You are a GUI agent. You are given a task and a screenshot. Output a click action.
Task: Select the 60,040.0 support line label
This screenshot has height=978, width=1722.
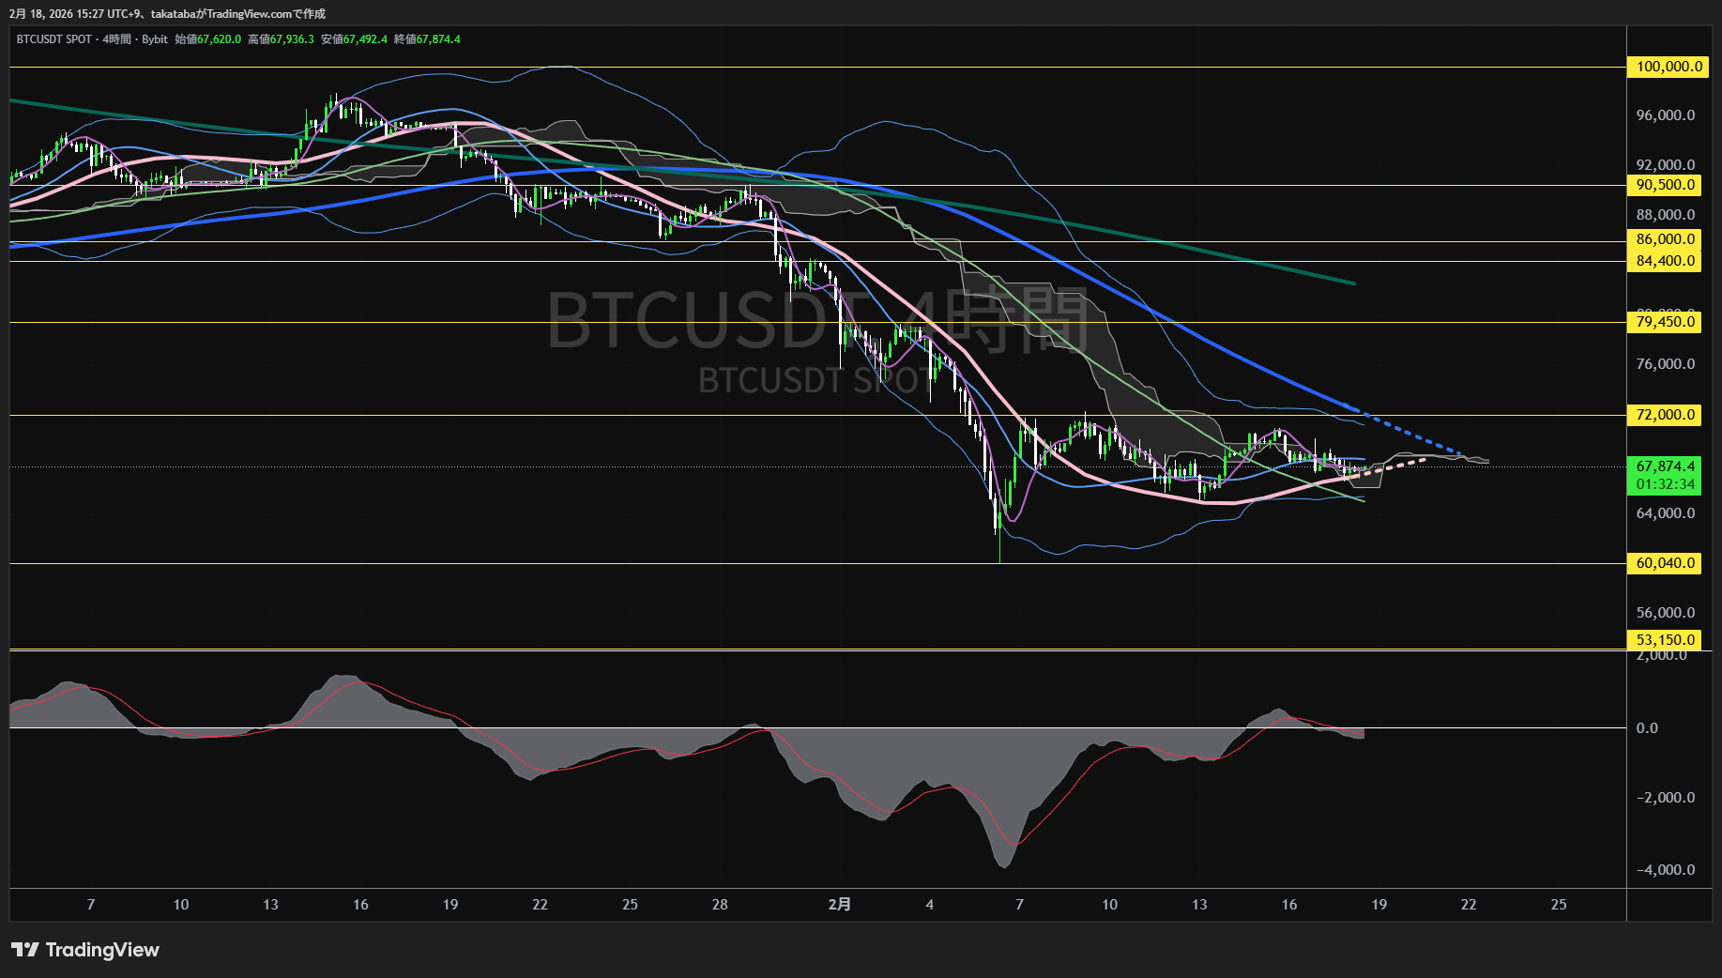point(1665,563)
